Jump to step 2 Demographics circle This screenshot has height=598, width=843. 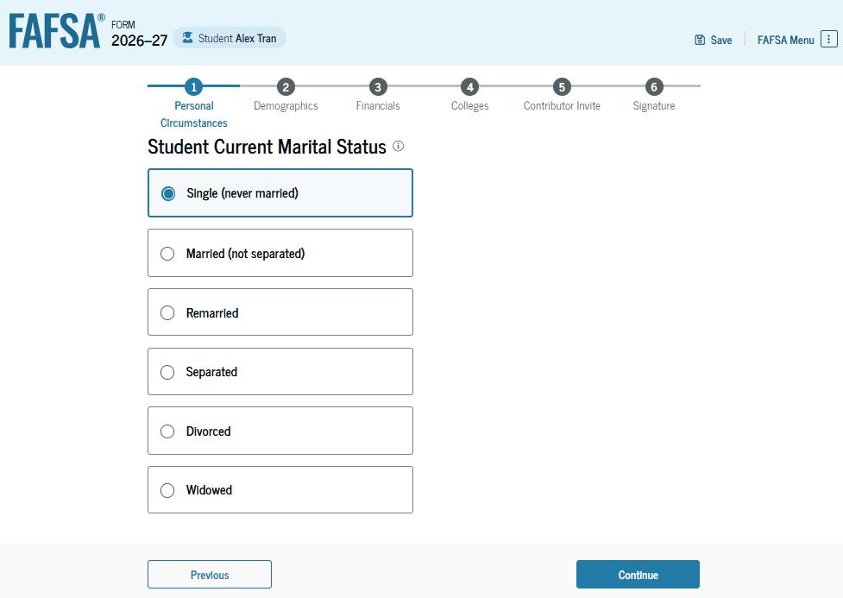point(286,86)
